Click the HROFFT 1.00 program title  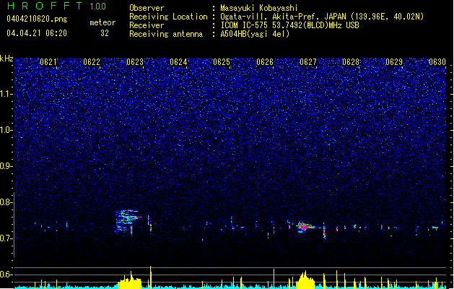[57, 6]
